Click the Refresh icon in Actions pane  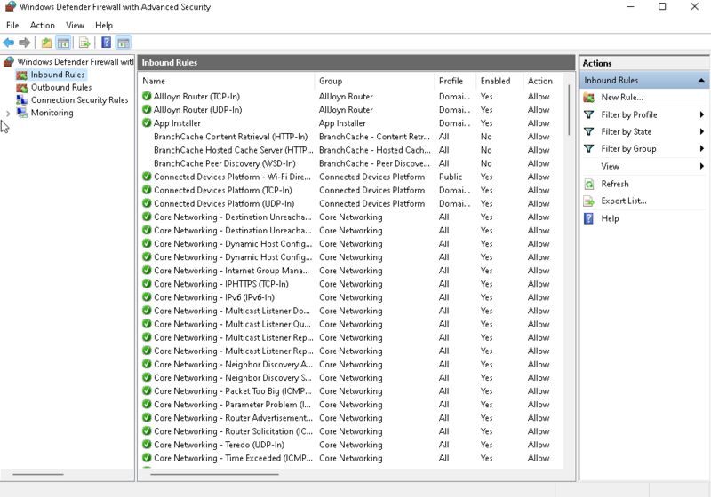pyautogui.click(x=589, y=184)
